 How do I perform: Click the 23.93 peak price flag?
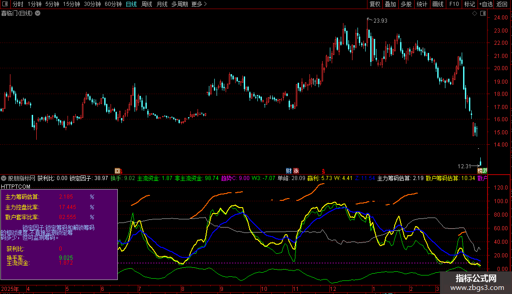[380, 21]
